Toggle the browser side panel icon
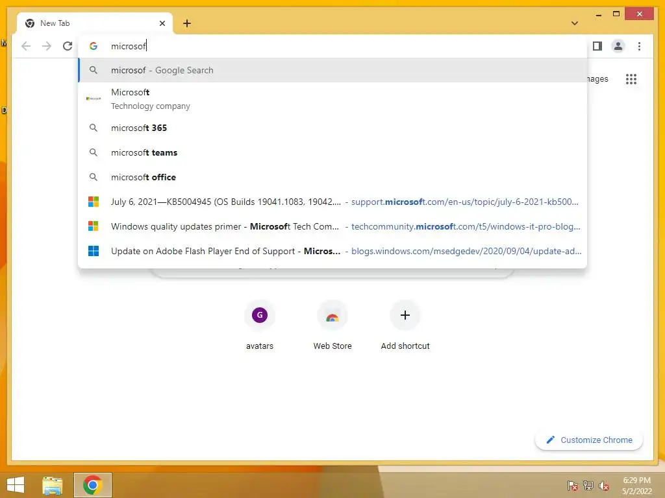Viewport: 665px width, 498px height. point(597,46)
